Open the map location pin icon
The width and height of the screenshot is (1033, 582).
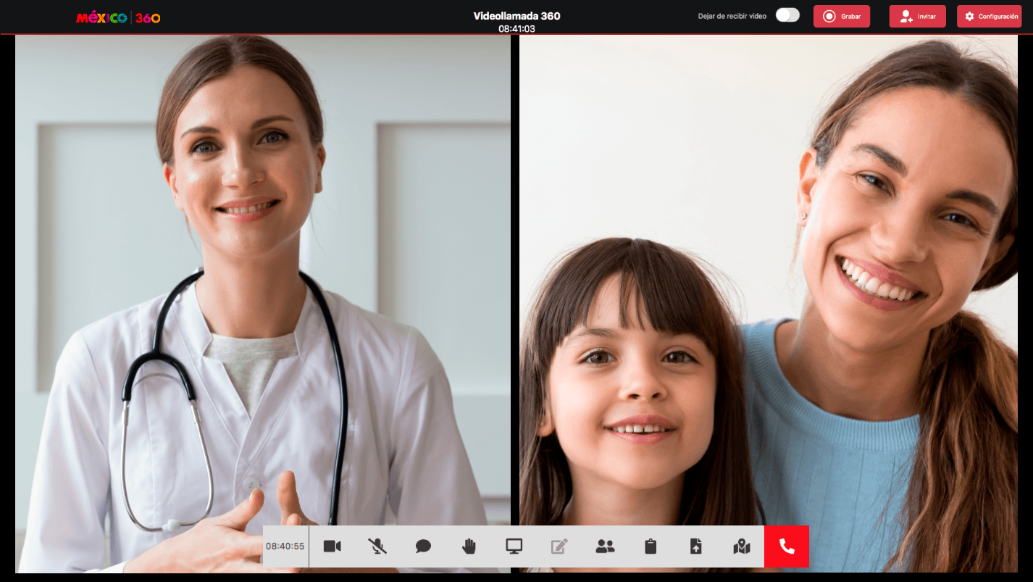(742, 546)
